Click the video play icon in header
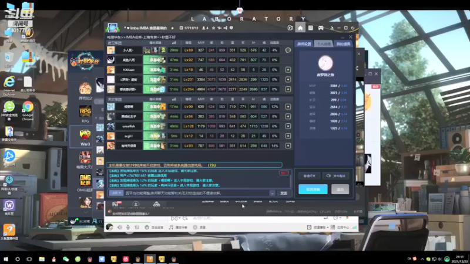Screen dimensions: 470x264 [x=290, y=28]
